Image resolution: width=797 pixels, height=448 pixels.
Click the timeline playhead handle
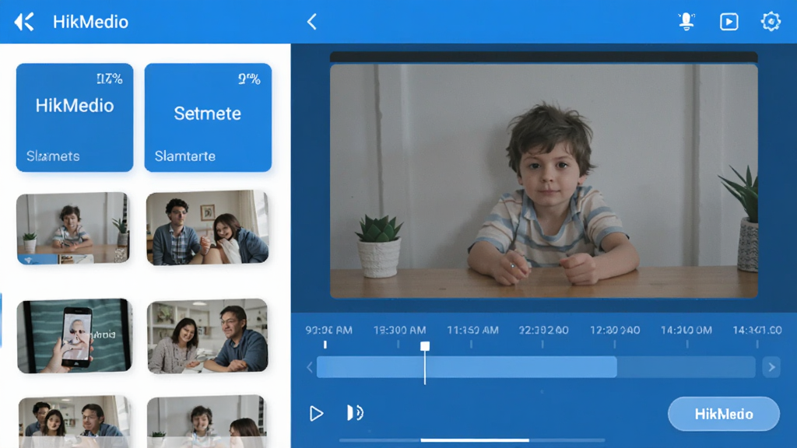425,346
